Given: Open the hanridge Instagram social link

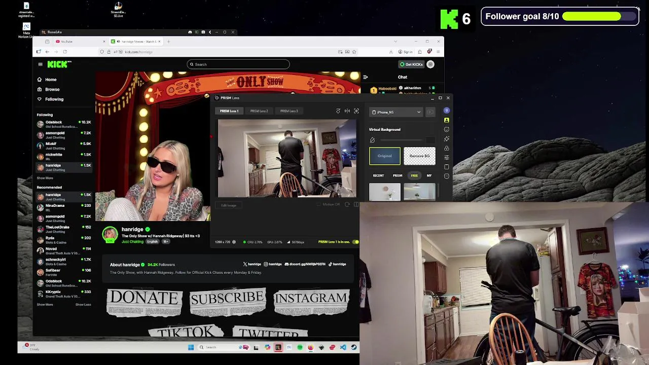Looking at the screenshot, I should 272,265.
